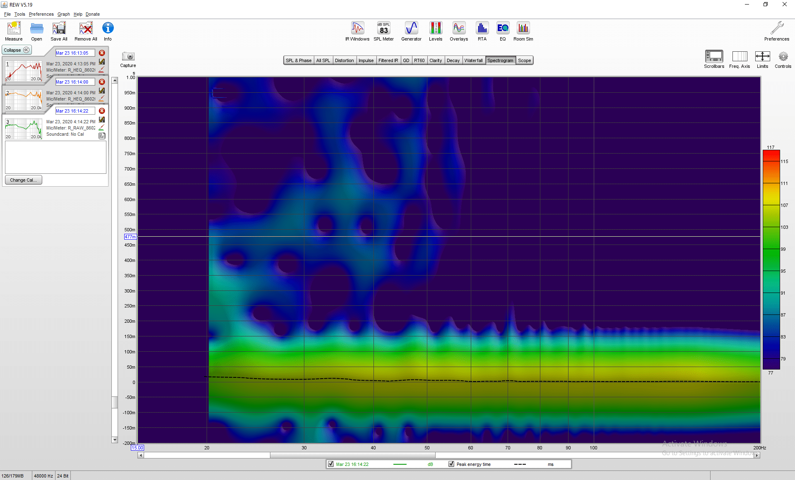
Task: Open the RTA window
Action: tap(482, 31)
